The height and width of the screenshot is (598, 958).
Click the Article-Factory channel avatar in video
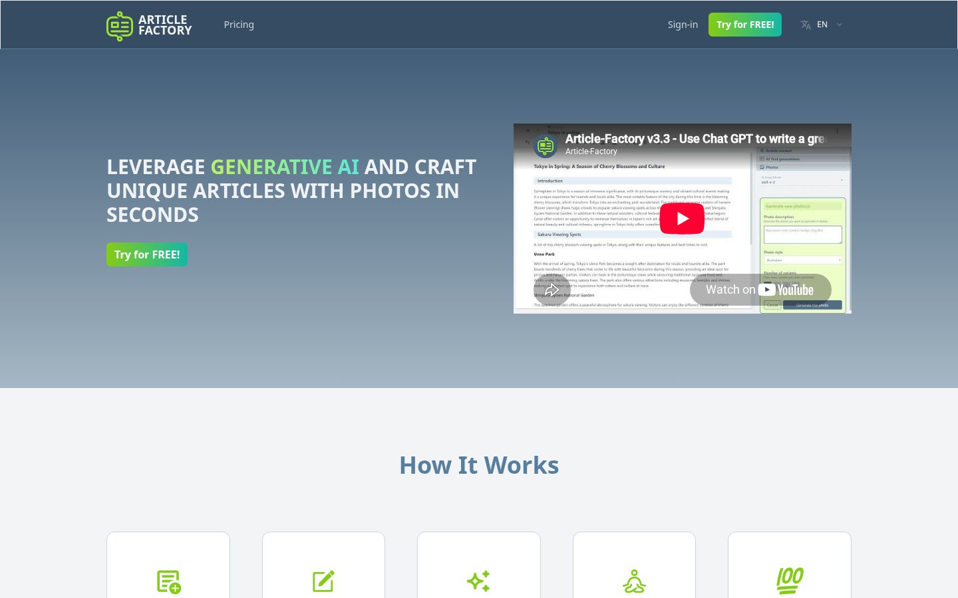point(546,146)
